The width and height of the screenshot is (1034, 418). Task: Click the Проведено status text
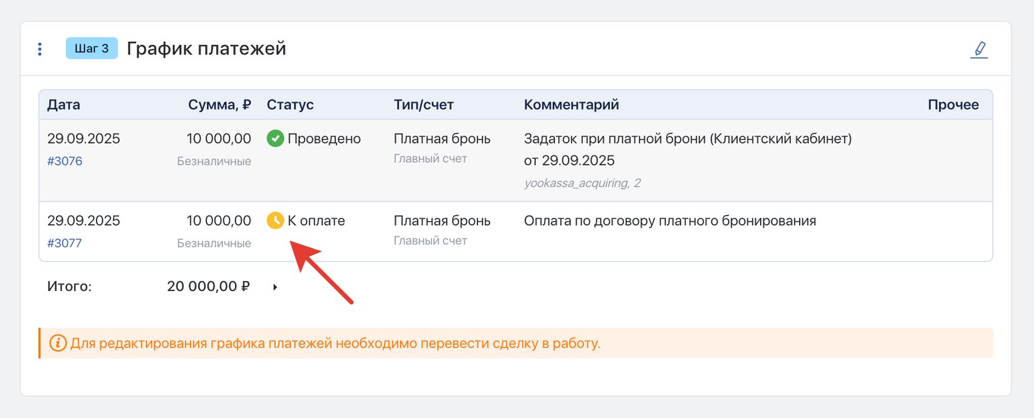point(324,139)
